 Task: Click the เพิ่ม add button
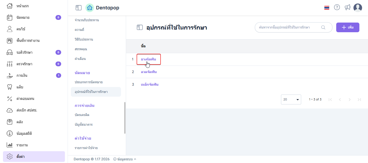pos(348,27)
